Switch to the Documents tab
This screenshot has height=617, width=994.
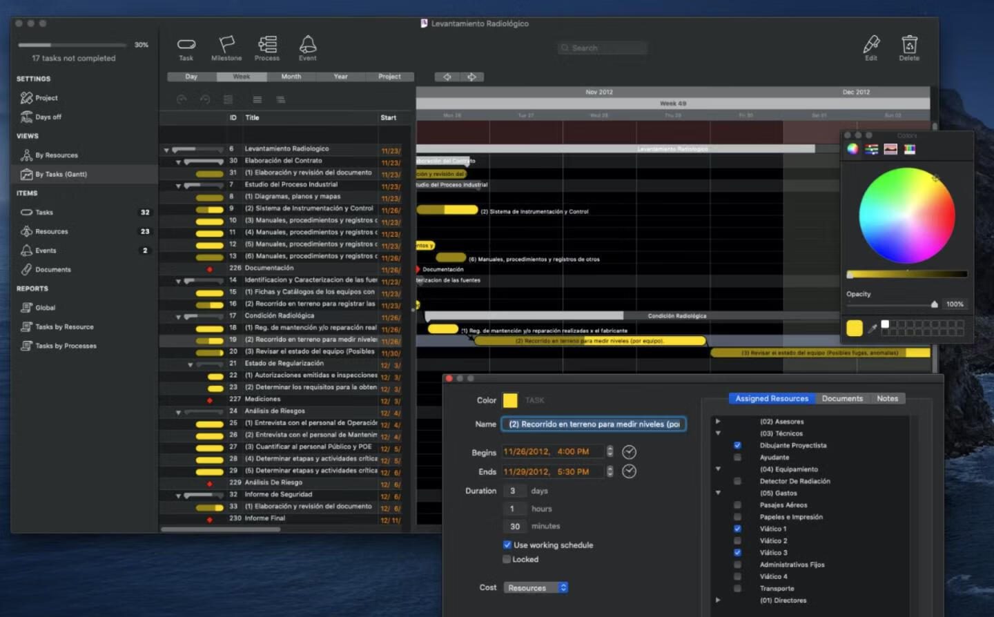[x=841, y=398]
